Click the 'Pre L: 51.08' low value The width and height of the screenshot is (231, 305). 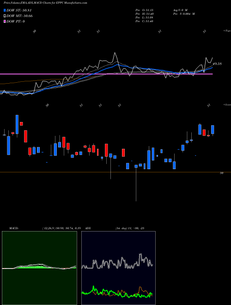coord(145,18)
